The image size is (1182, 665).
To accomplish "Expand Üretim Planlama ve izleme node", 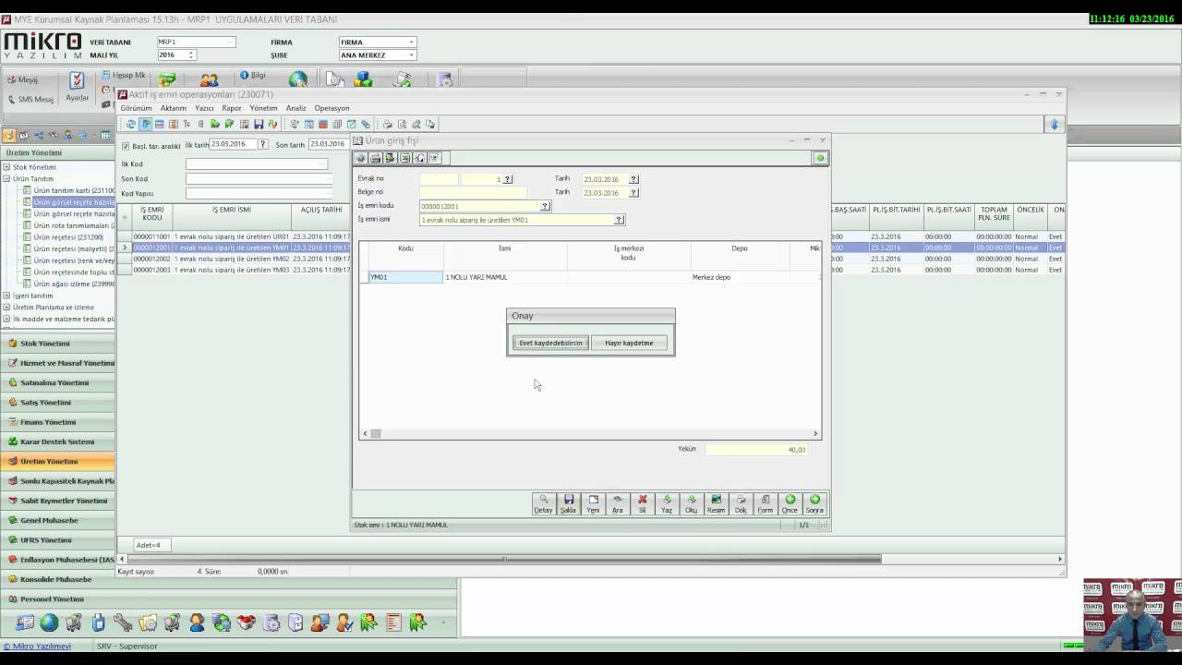I will coord(6,307).
